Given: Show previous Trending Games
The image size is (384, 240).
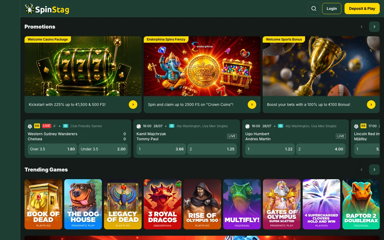Looking at the screenshot, I should point(362,170).
